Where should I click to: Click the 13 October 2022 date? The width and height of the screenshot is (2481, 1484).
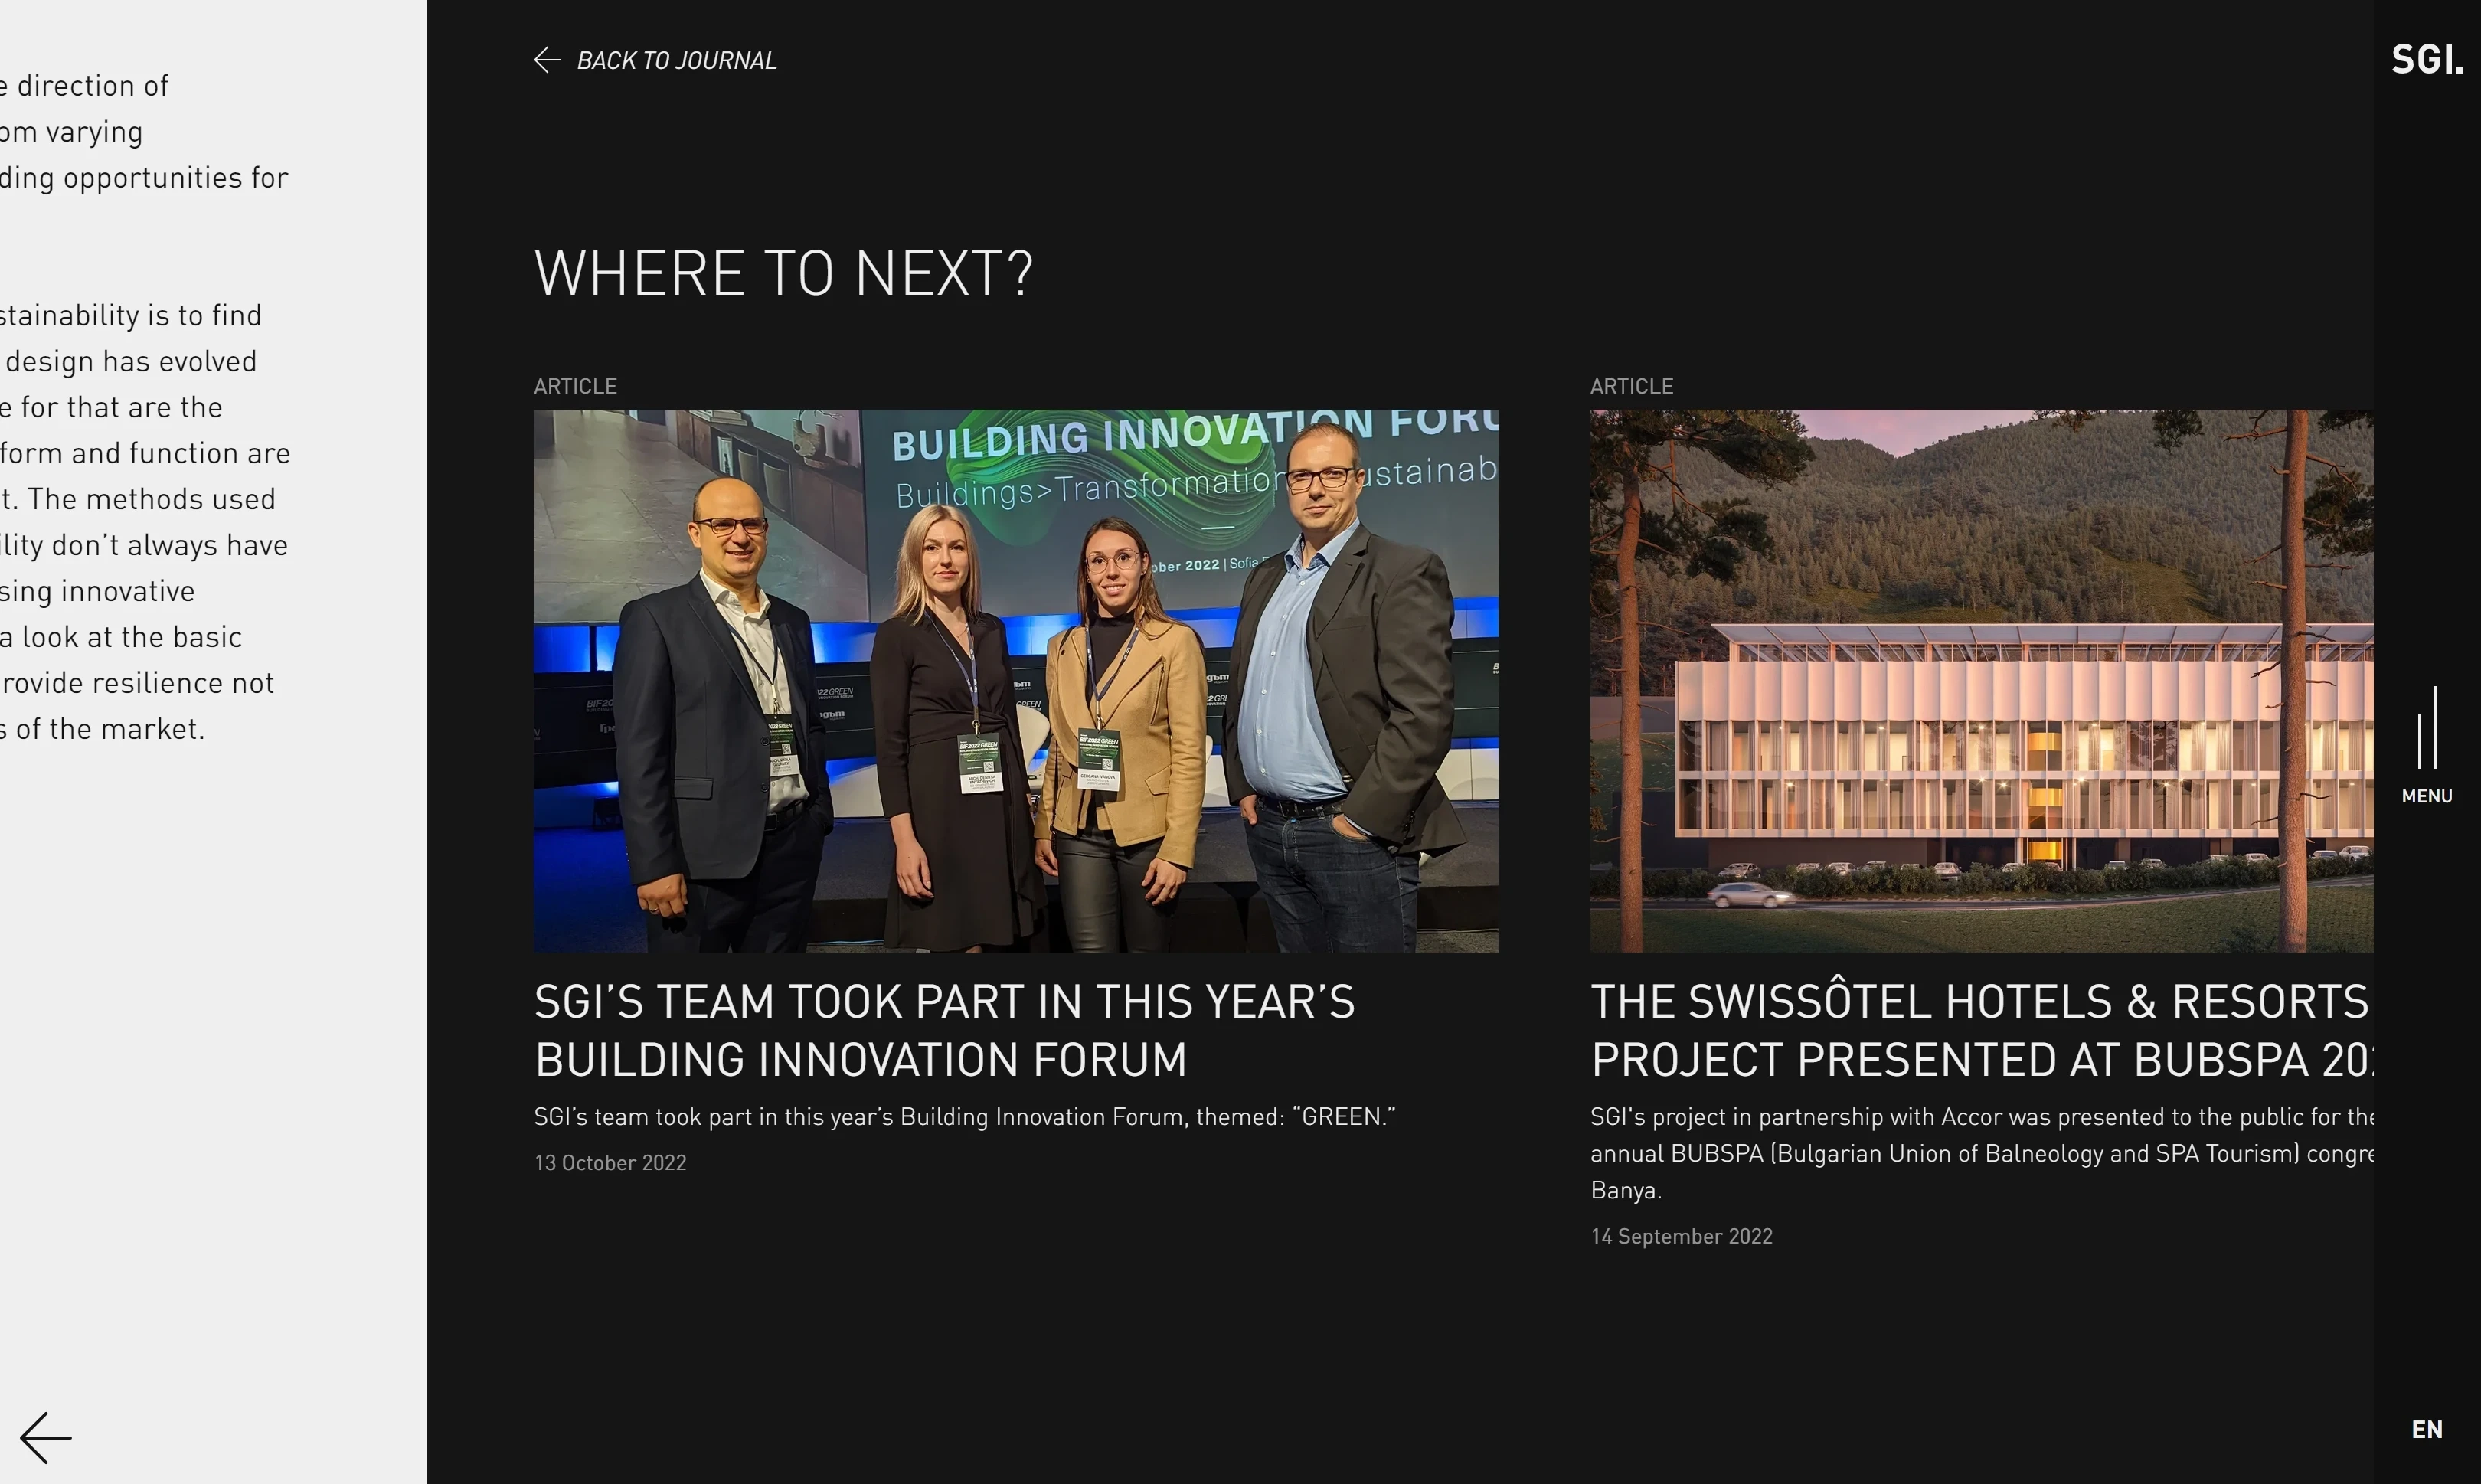610,1162
